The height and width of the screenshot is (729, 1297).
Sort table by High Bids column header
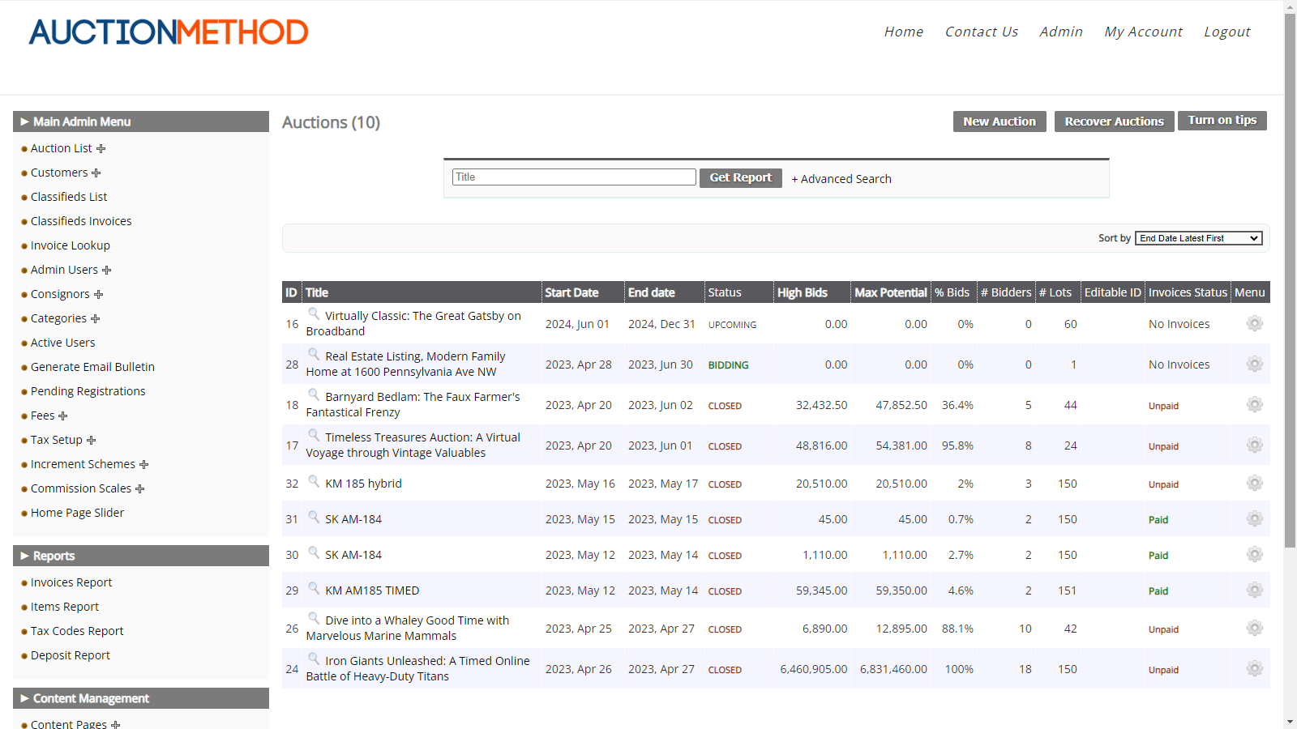(803, 292)
